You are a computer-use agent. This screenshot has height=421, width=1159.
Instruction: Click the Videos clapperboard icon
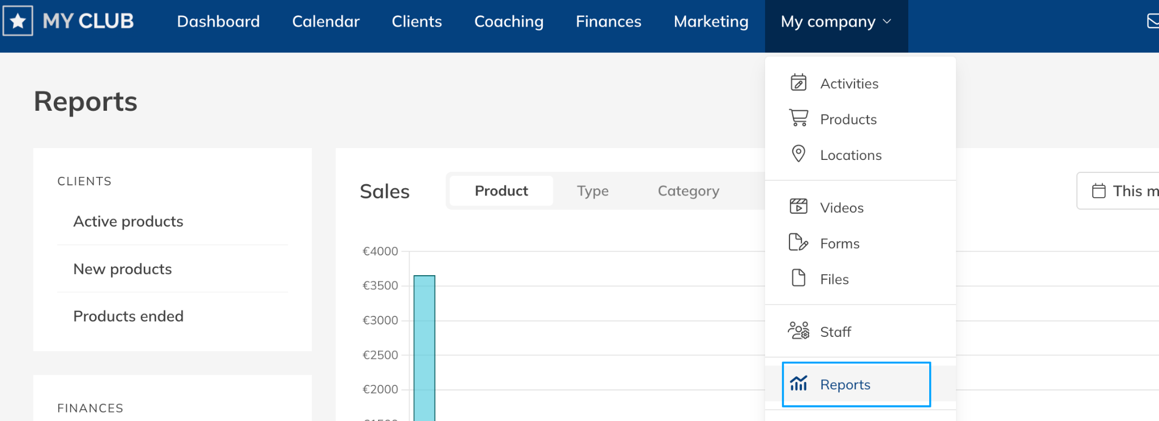(798, 207)
